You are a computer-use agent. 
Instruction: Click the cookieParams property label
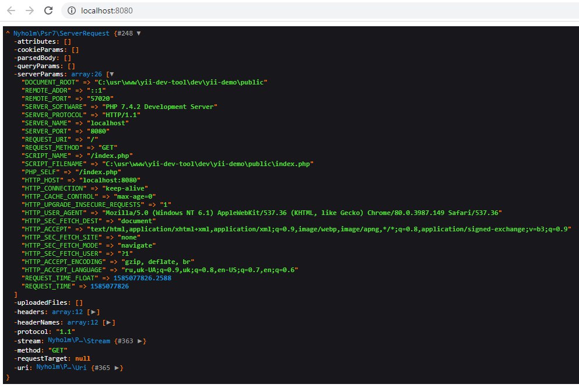pyautogui.click(x=40, y=50)
